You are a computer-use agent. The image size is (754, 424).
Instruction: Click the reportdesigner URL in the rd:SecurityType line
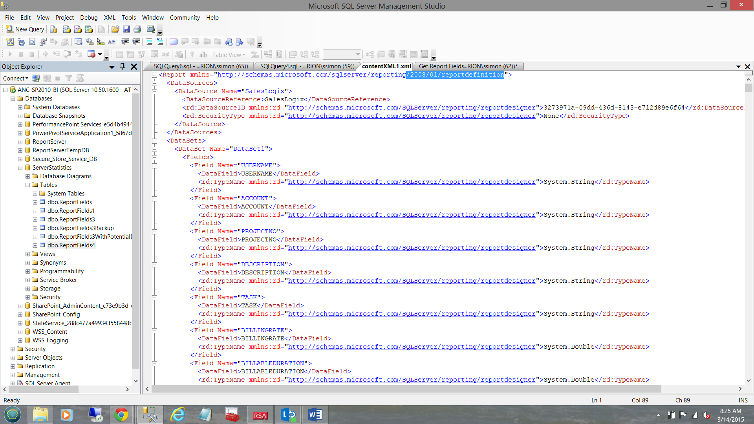412,116
